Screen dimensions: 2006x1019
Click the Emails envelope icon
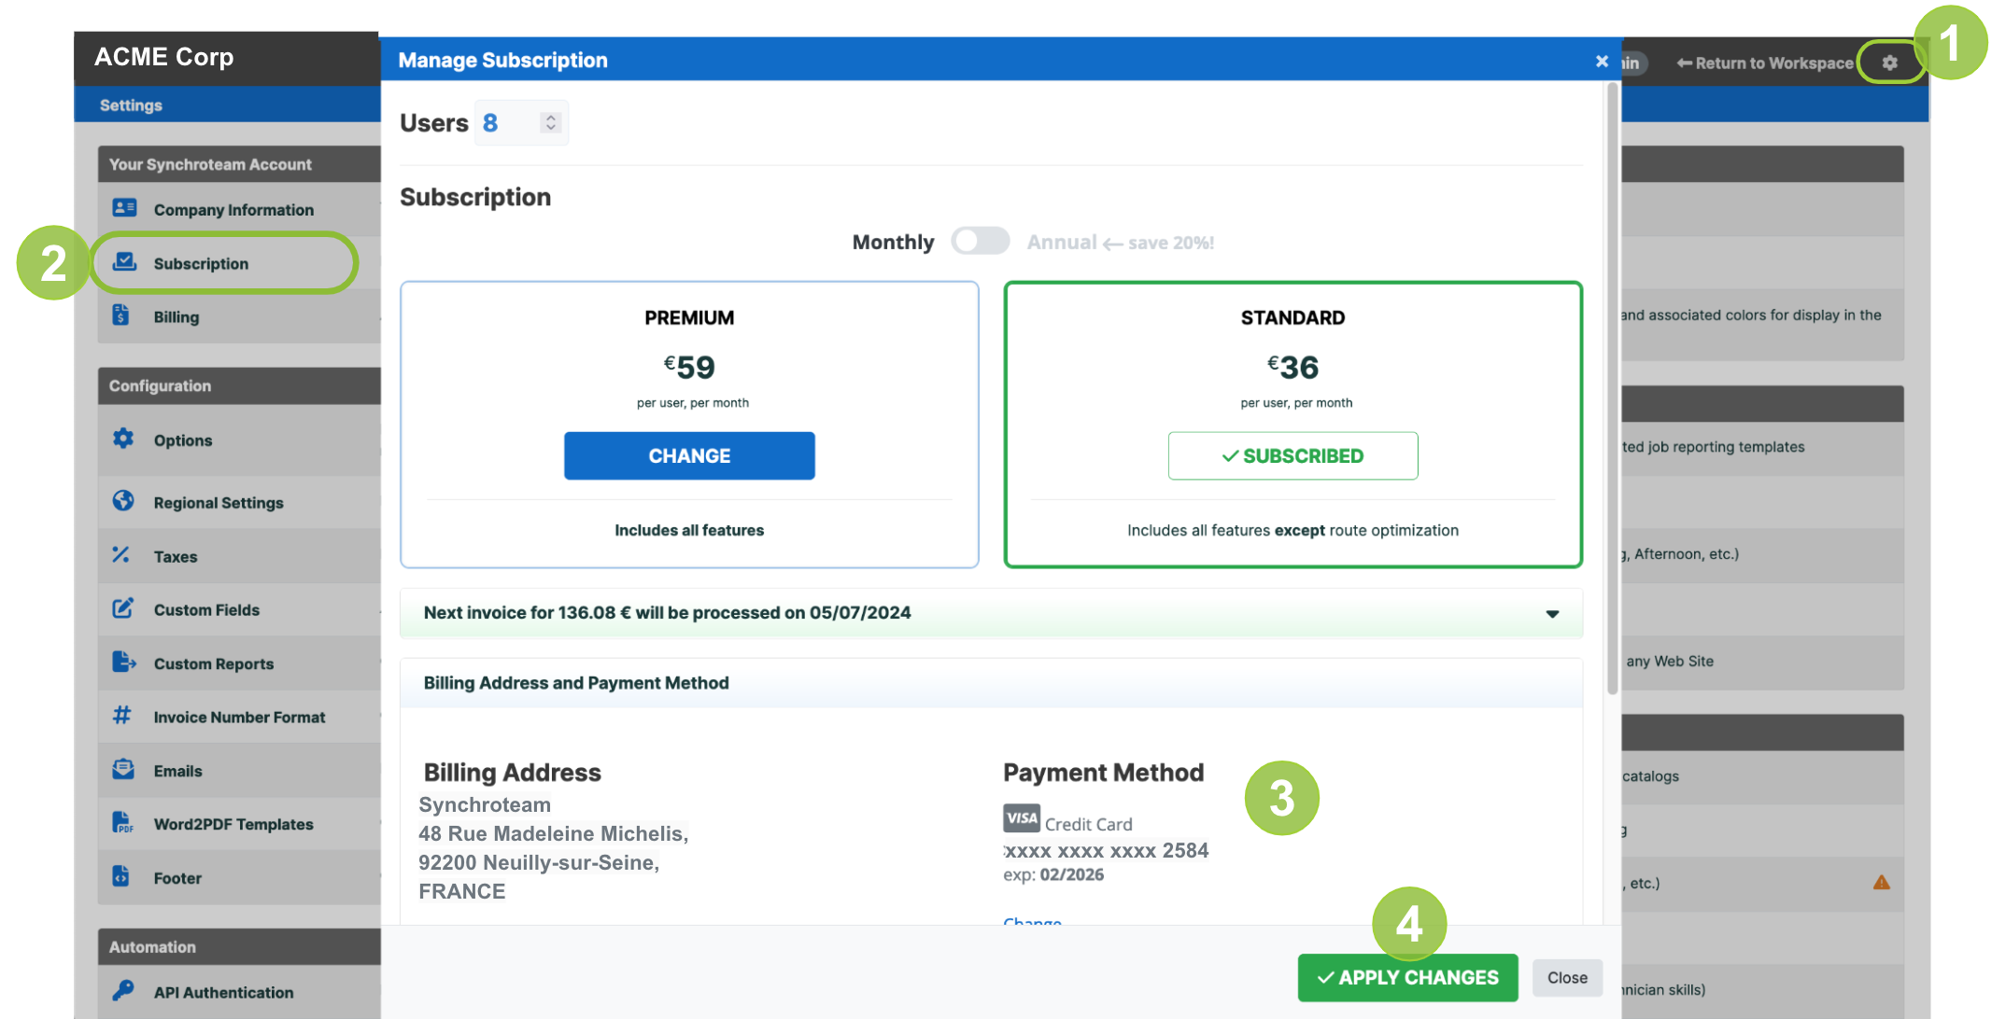tap(123, 770)
